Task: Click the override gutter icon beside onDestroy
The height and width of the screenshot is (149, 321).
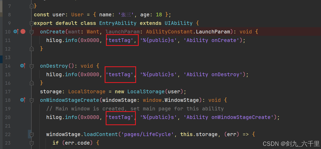Action: [23, 66]
